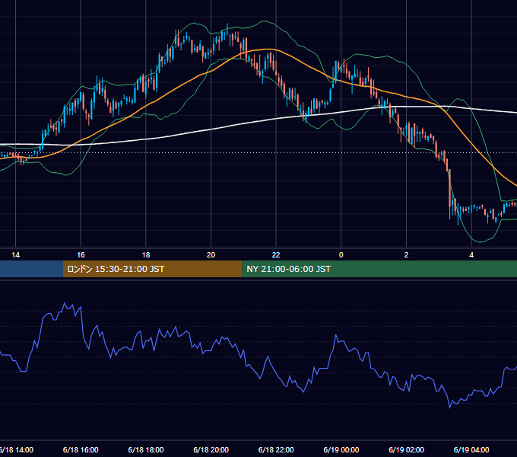Screen dimensions: 517x457
Task: Click the 0 hour label on chart axis
Action: pyautogui.click(x=341, y=255)
